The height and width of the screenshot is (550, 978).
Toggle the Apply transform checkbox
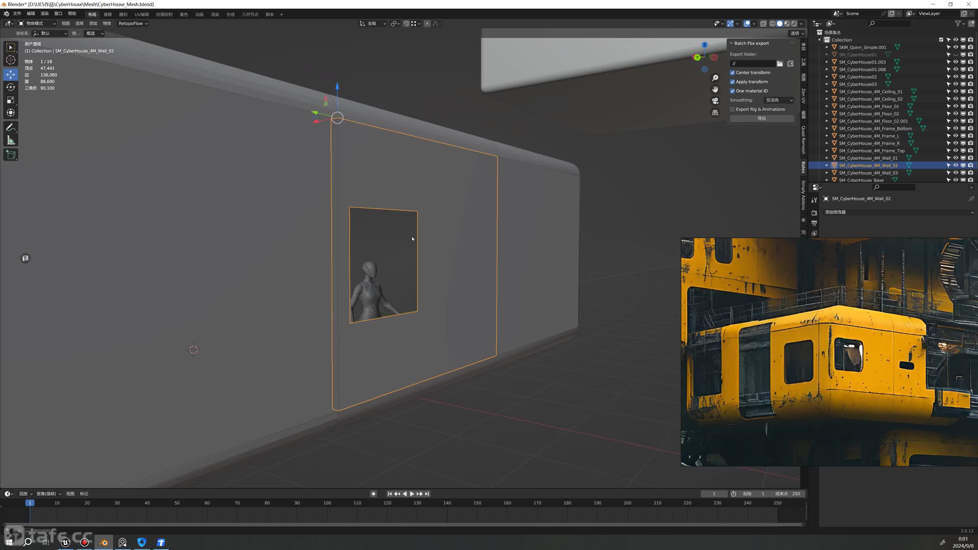pos(732,82)
